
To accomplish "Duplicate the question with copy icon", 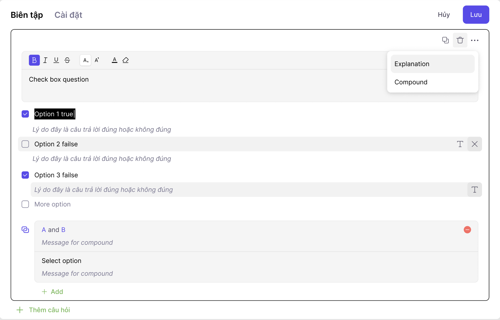I will tap(445, 40).
